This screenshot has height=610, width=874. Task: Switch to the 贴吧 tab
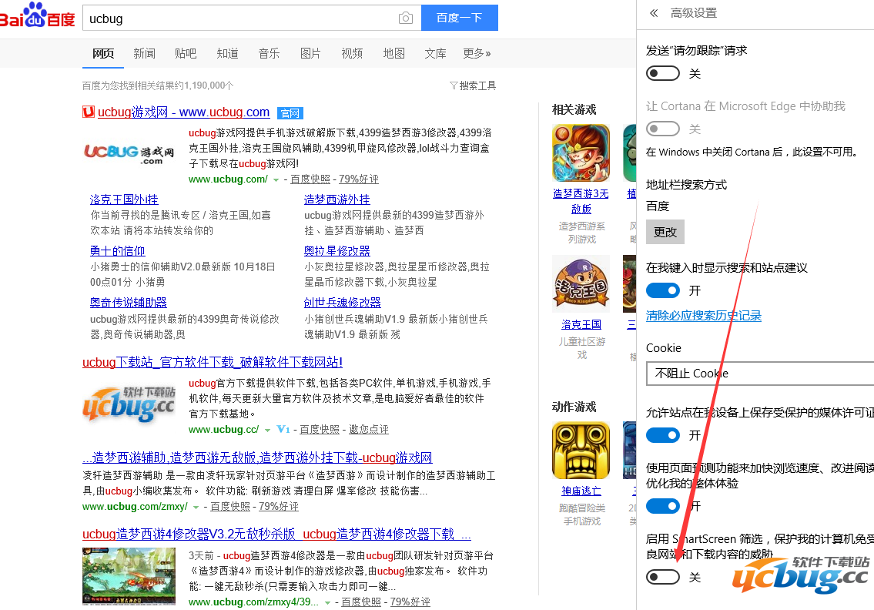186,53
